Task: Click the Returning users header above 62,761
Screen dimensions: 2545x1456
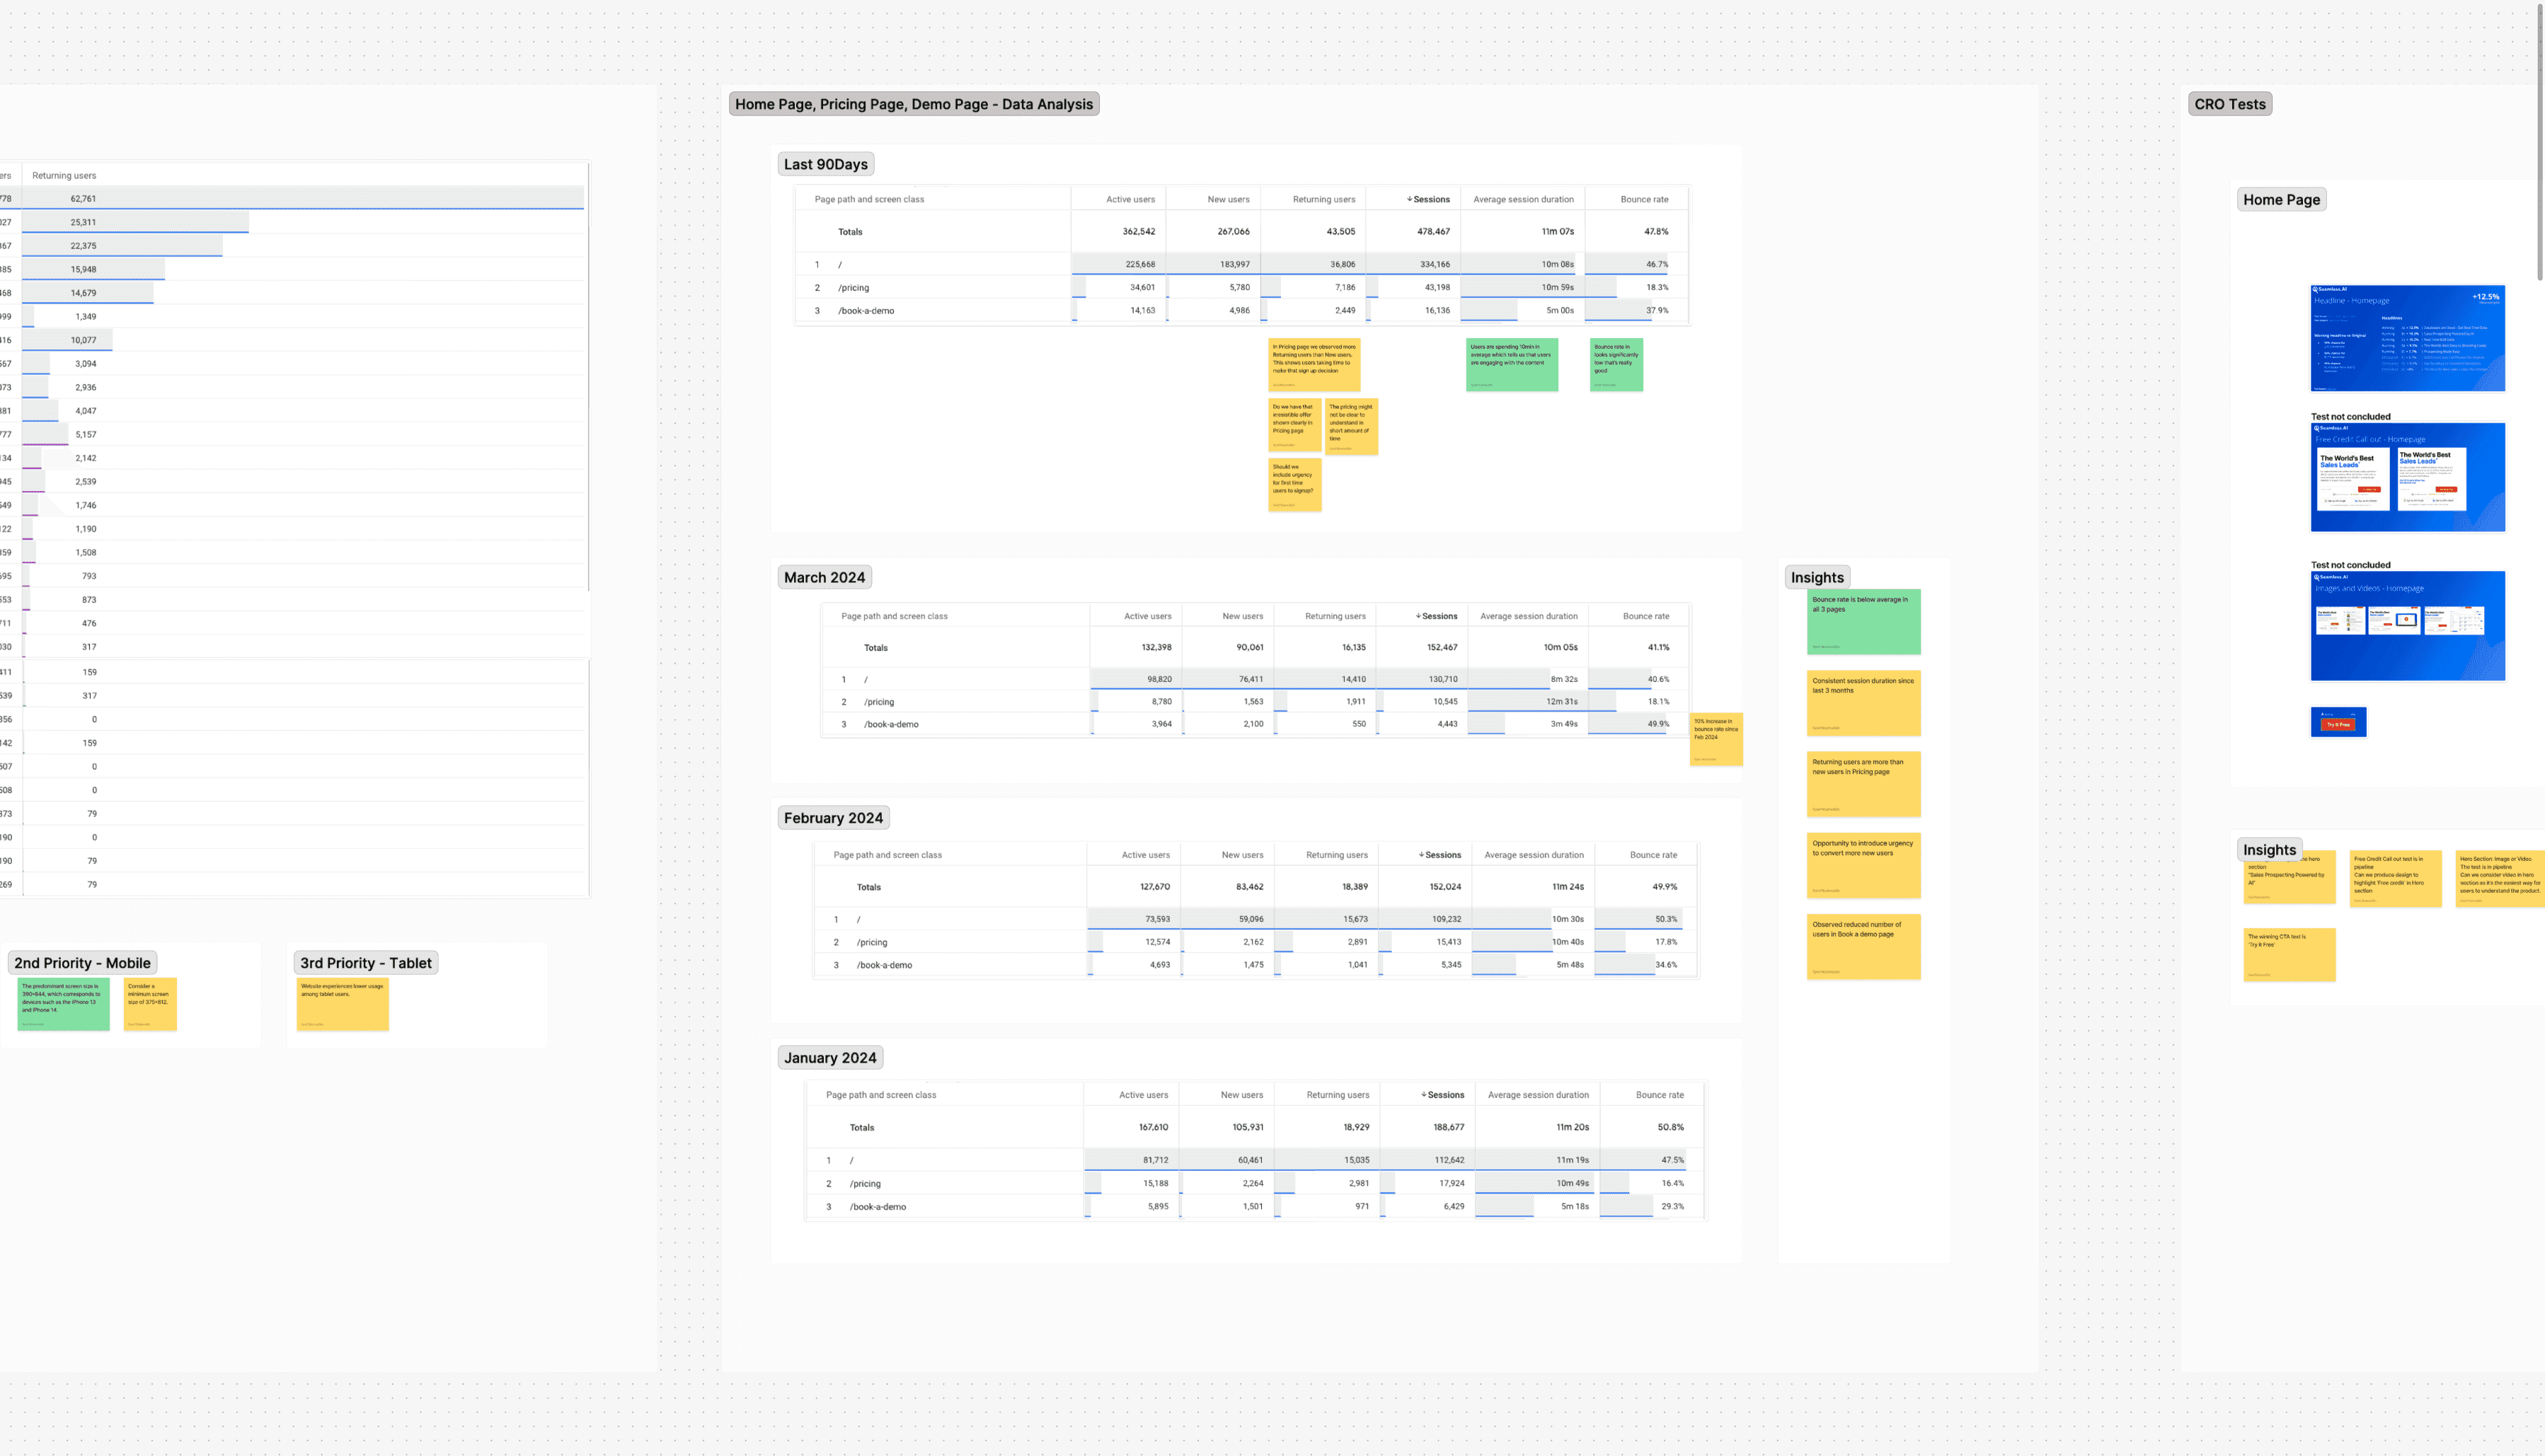Action: tap(64, 176)
